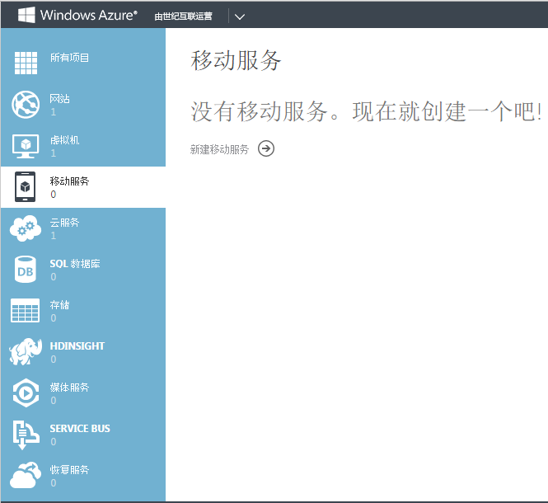Select SERVICE BUS label in the sidebar
This screenshot has width=548, height=503.
[80, 429]
